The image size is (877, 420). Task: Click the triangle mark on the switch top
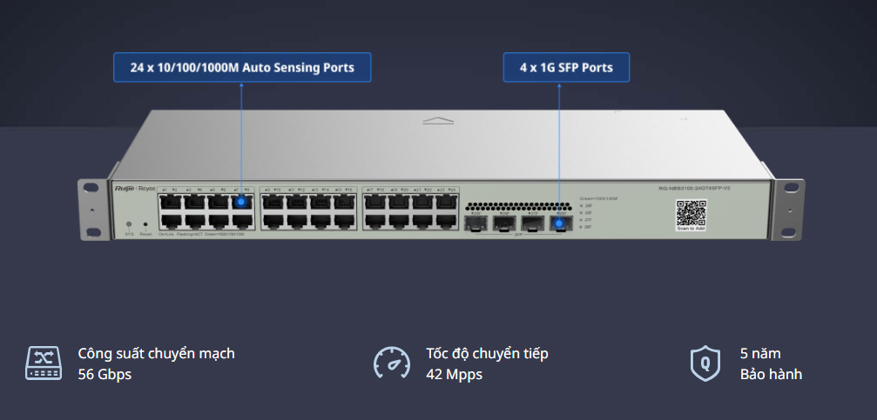[439, 117]
